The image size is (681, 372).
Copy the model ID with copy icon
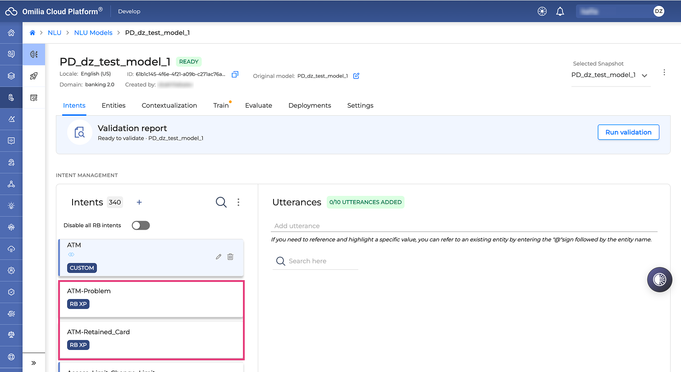(x=235, y=74)
